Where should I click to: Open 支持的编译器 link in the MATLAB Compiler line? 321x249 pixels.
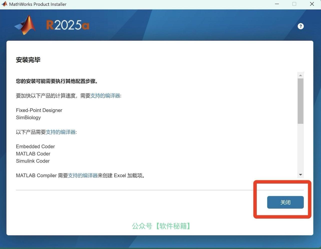pyautogui.click(x=83, y=176)
